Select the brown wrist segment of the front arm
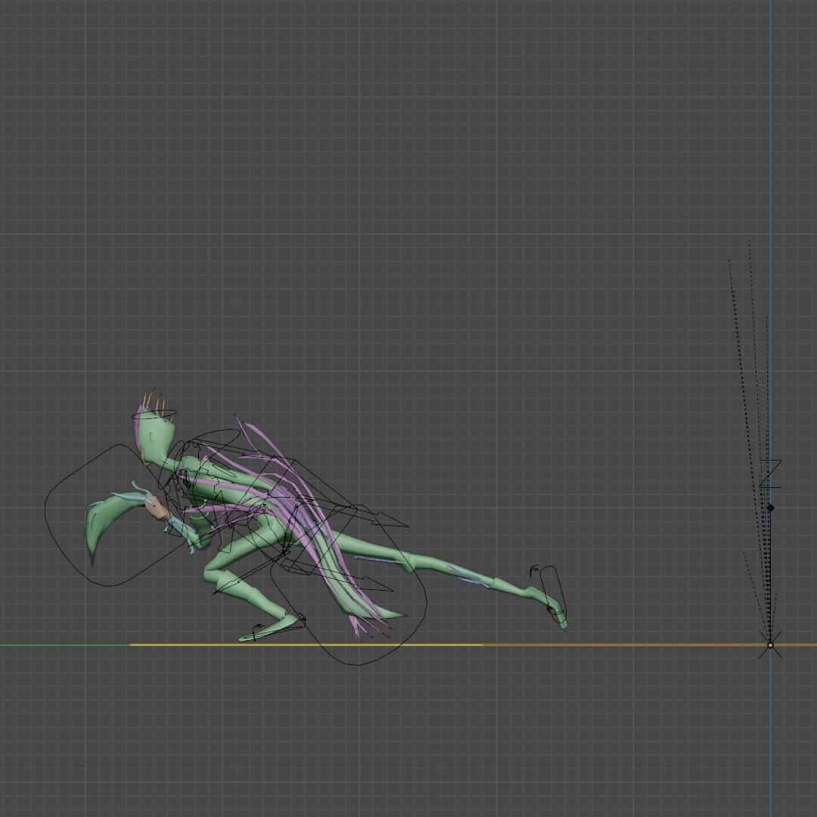The image size is (817, 817). point(157,508)
